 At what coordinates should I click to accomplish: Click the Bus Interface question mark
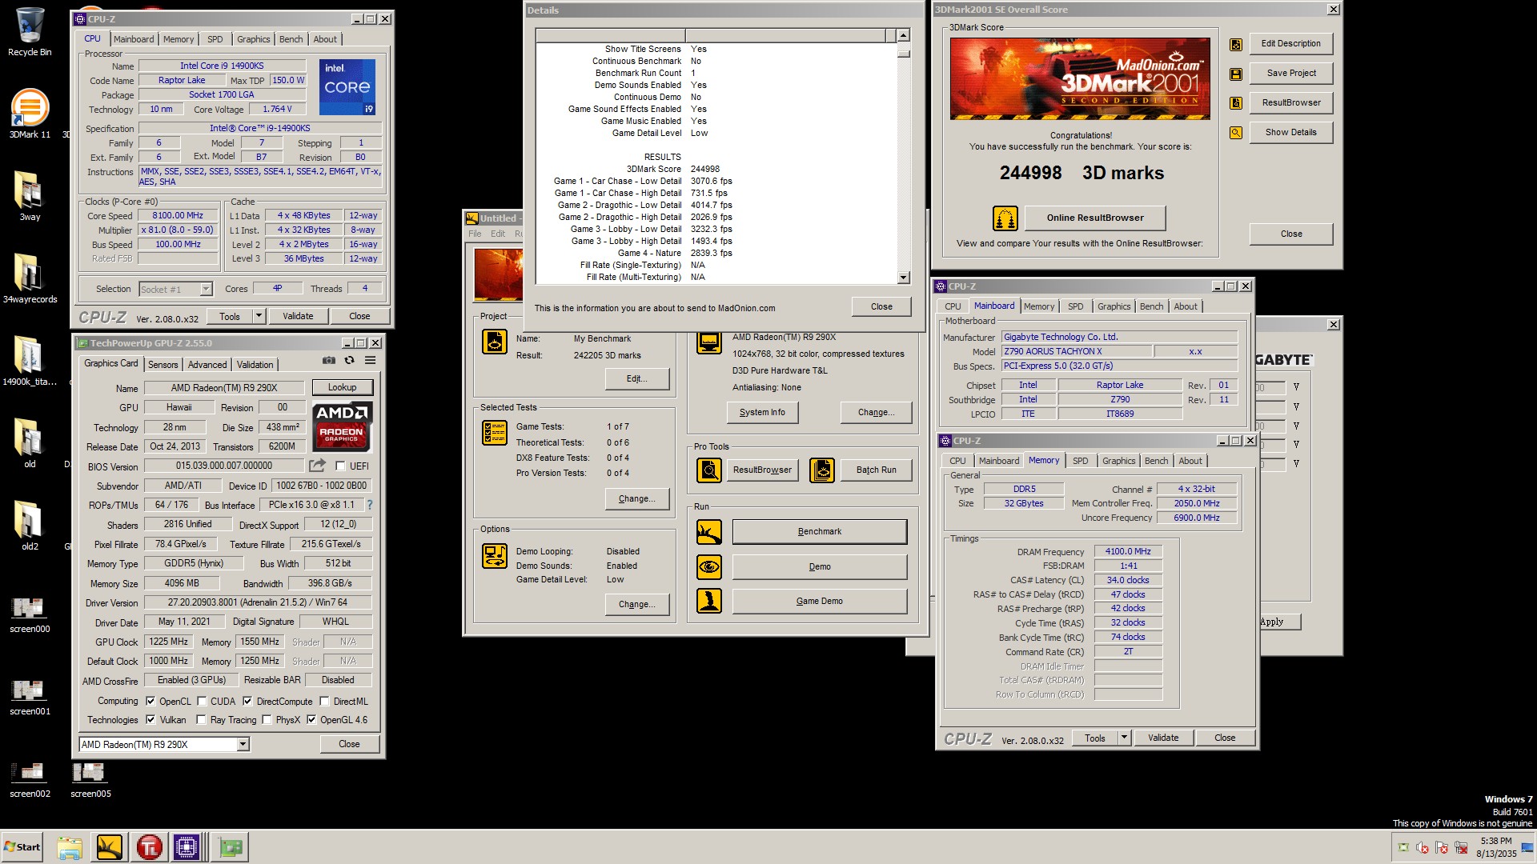click(370, 505)
